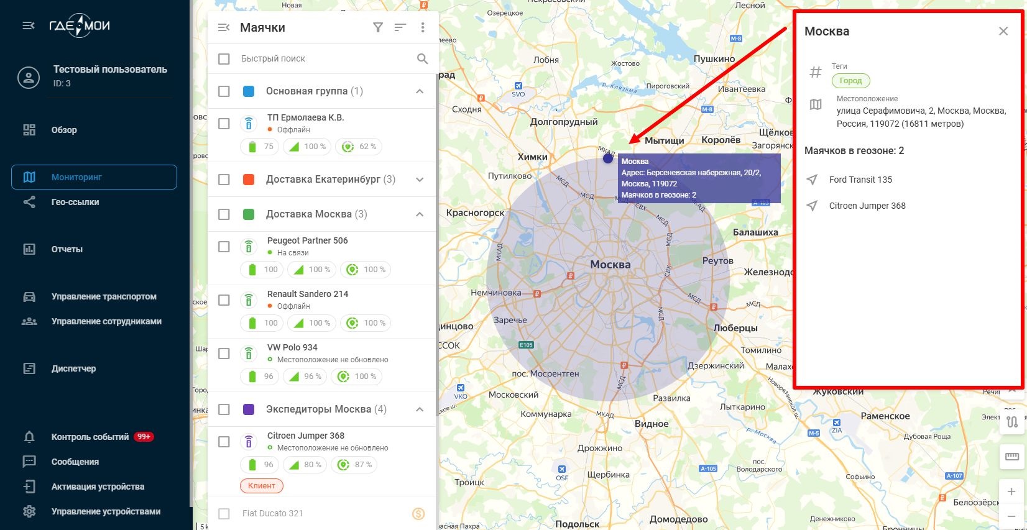Collapse the Доставка Москва group

[420, 214]
